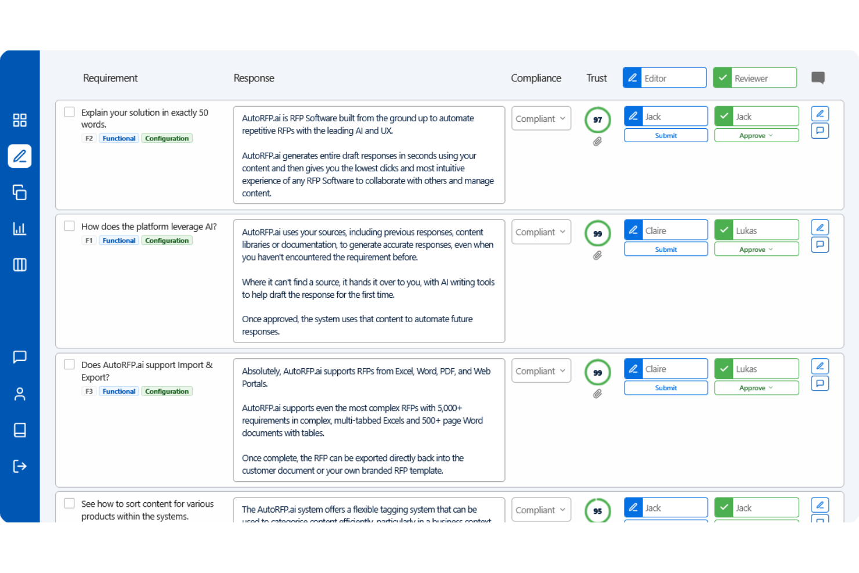859x573 pixels.
Task: Expand Approve dropdown for 'Explain your solution' row
Action: click(756, 136)
